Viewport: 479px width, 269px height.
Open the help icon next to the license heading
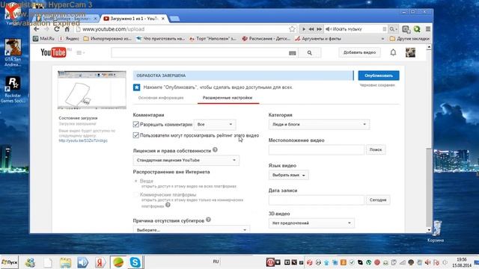215,149
